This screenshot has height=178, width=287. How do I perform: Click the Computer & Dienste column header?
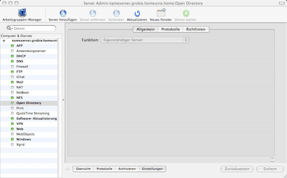tap(31, 36)
